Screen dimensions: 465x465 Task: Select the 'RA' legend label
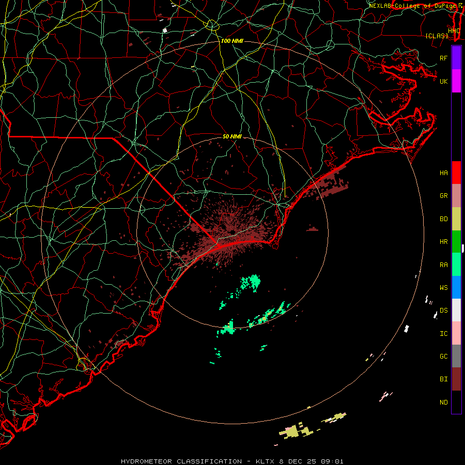tap(443, 265)
